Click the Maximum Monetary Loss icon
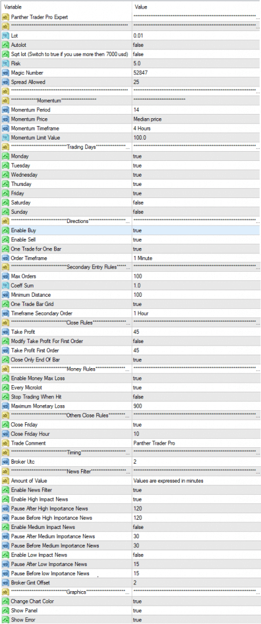Image resolution: width=261 pixels, height=624 pixels. (x=5, y=406)
